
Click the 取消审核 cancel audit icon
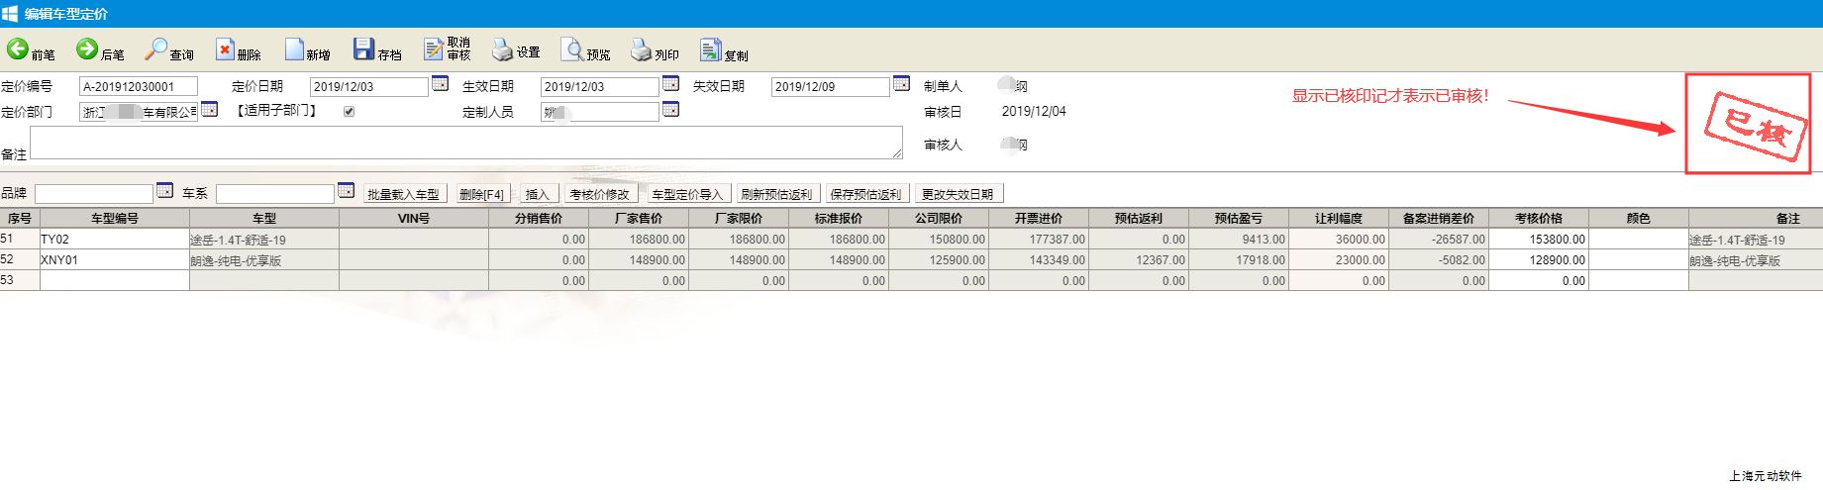tap(434, 49)
